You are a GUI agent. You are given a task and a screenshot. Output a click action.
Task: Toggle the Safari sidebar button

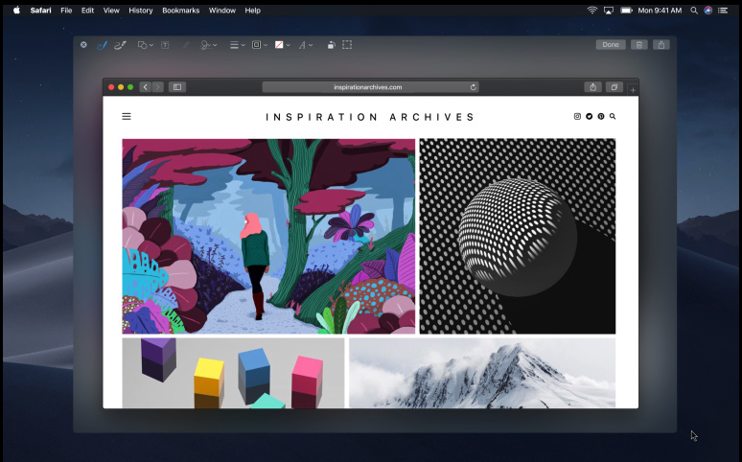[177, 87]
